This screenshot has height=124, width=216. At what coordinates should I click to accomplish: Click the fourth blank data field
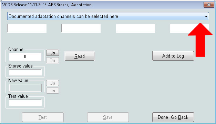(189, 28)
